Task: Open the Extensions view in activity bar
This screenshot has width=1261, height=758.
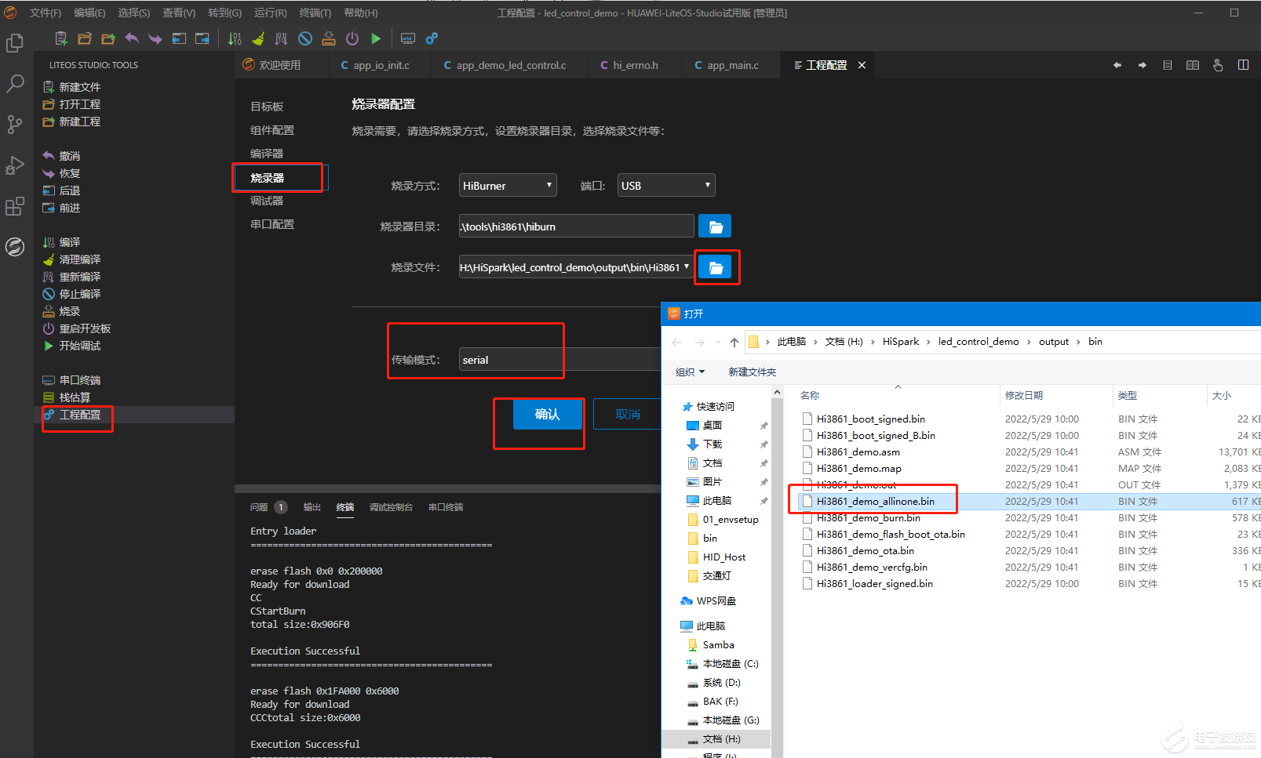Action: pos(15,206)
